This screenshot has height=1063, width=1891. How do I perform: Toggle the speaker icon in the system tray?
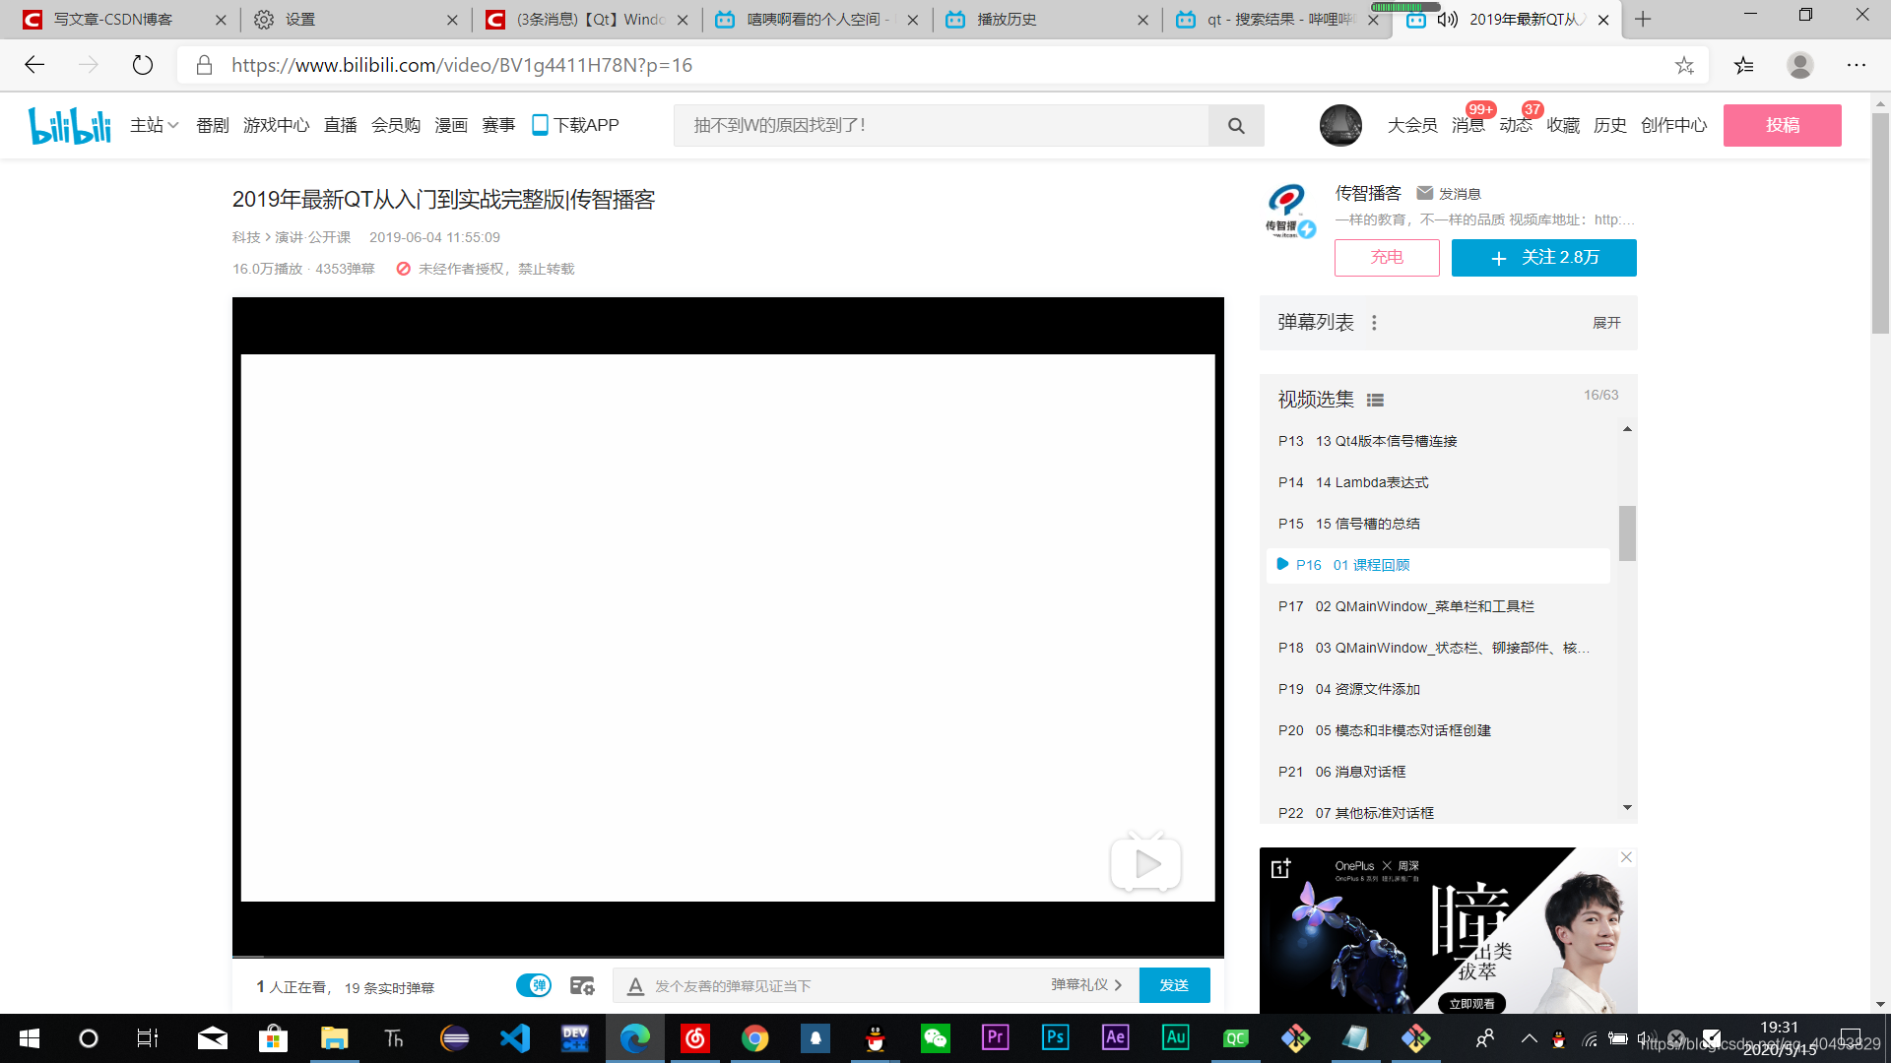1647,1037
